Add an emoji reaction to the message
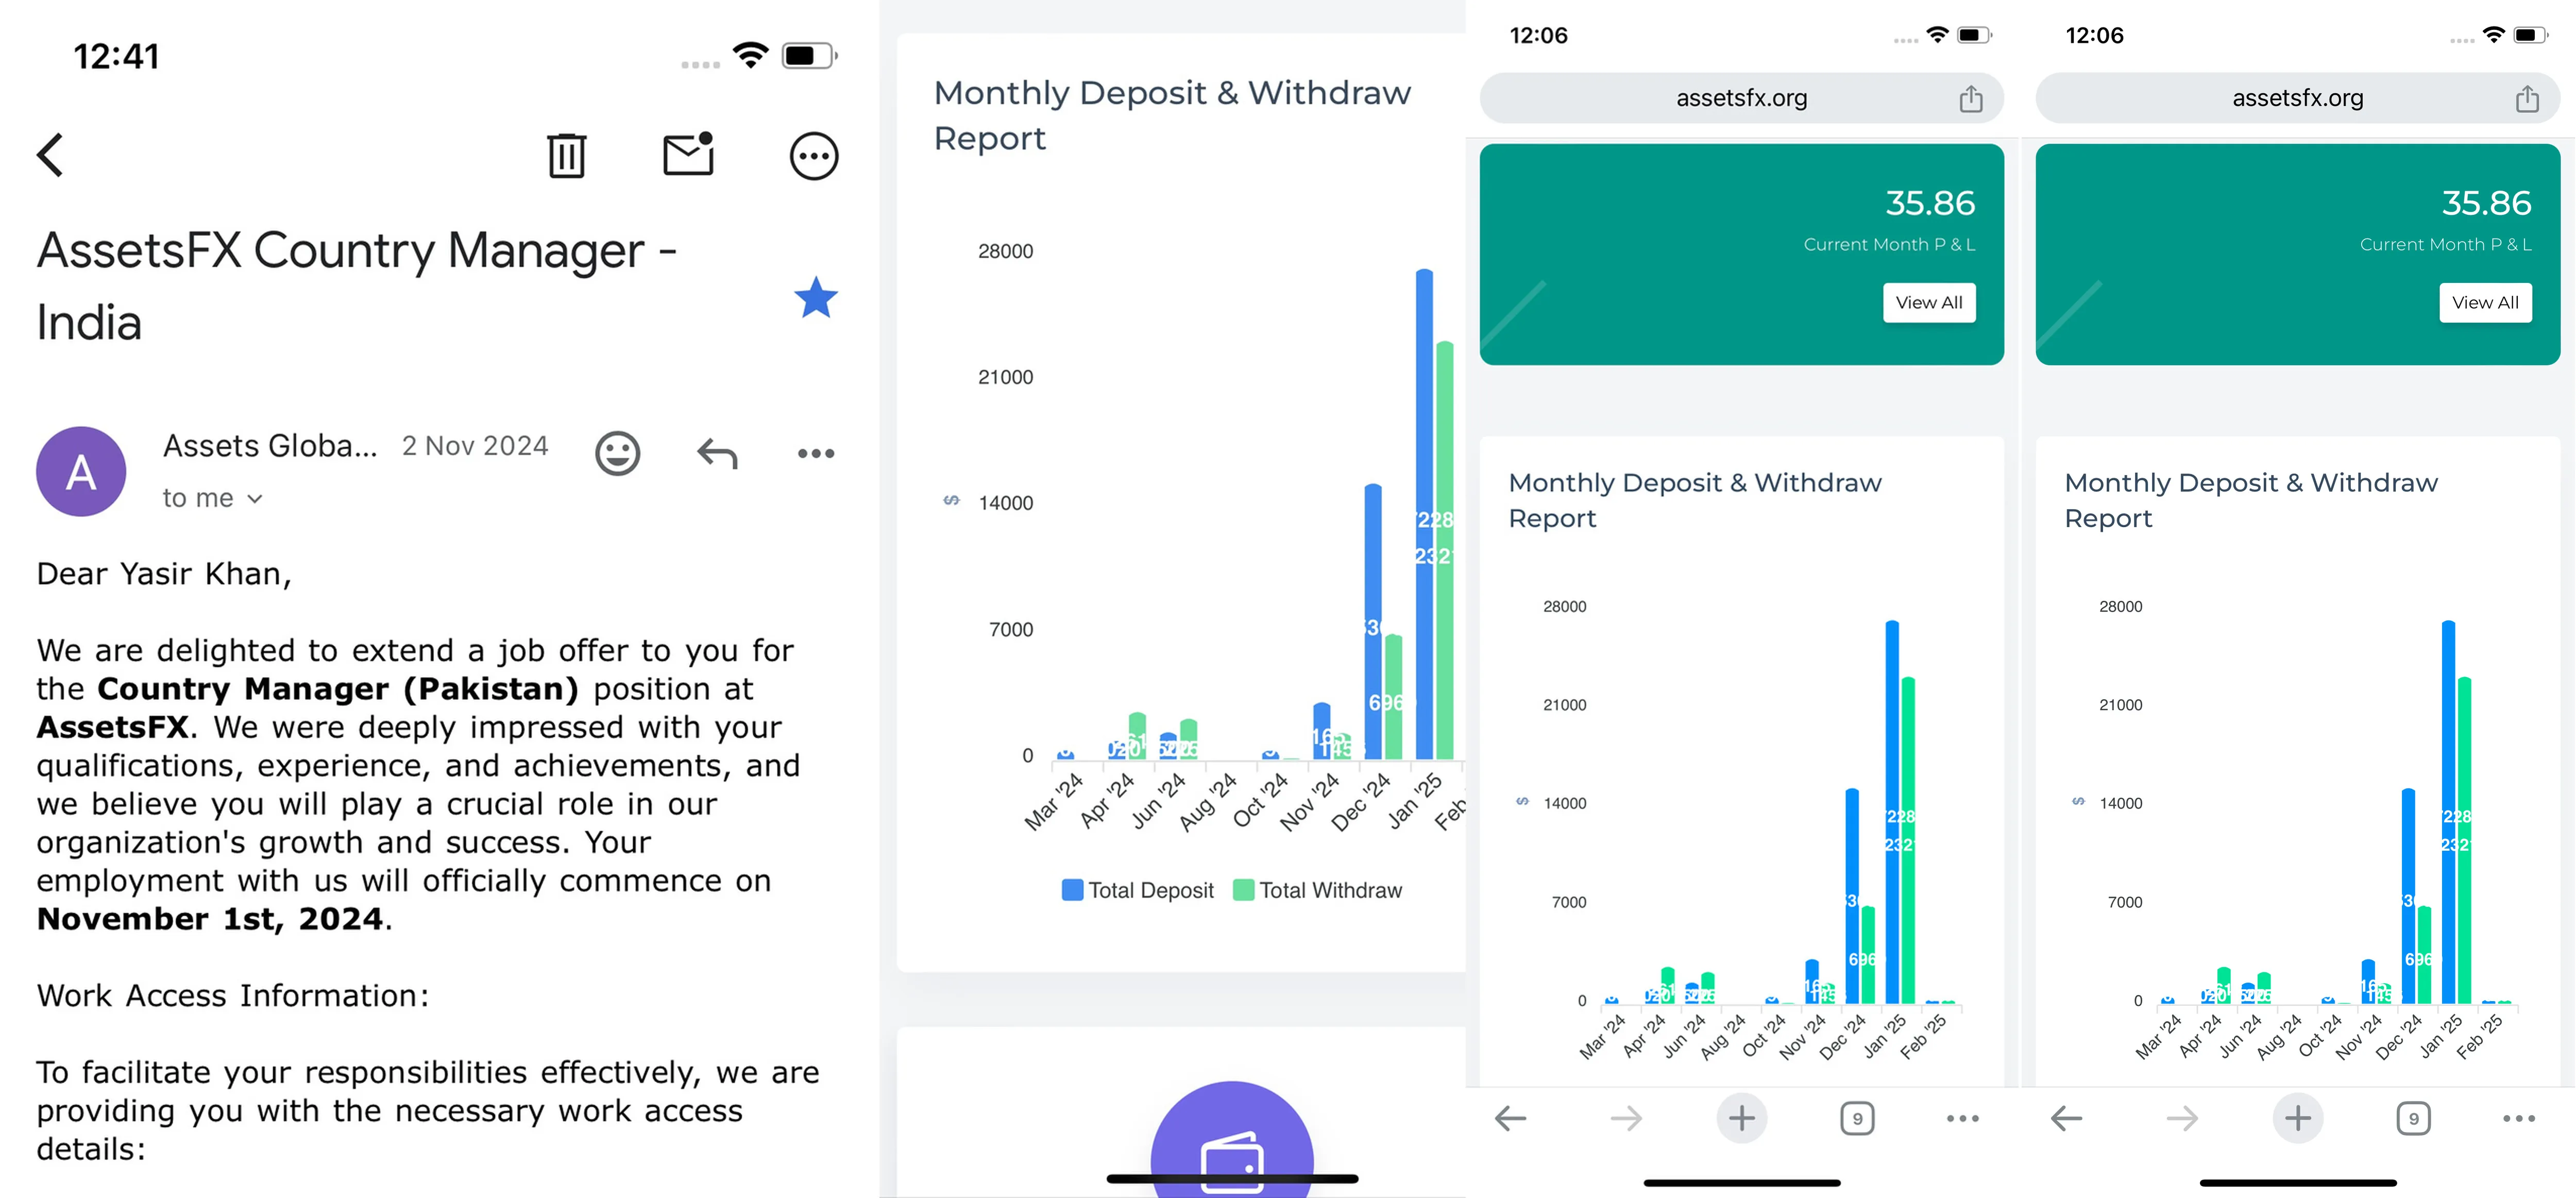Viewport: 2576px width, 1198px height. click(618, 453)
